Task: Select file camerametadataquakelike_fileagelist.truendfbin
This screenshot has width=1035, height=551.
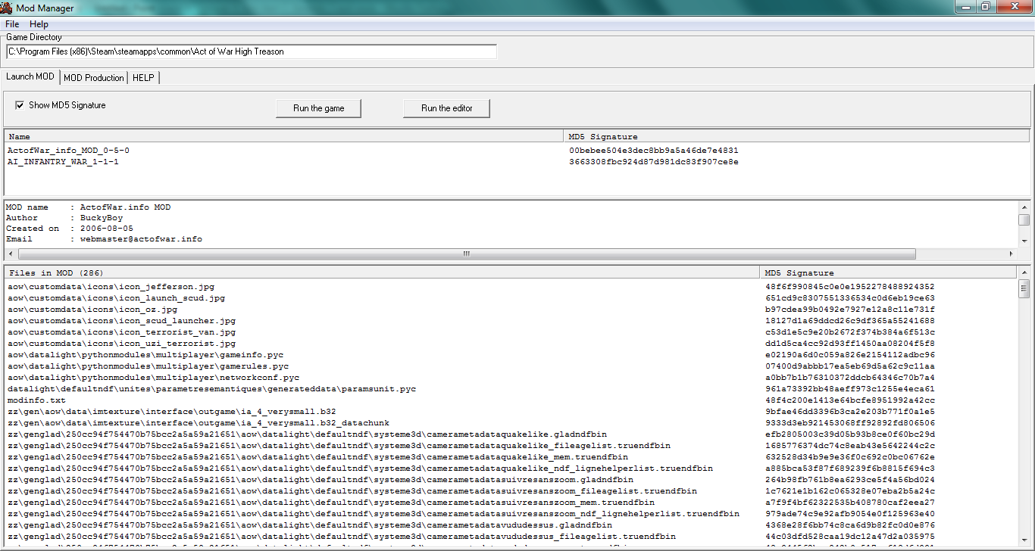Action: pos(339,446)
